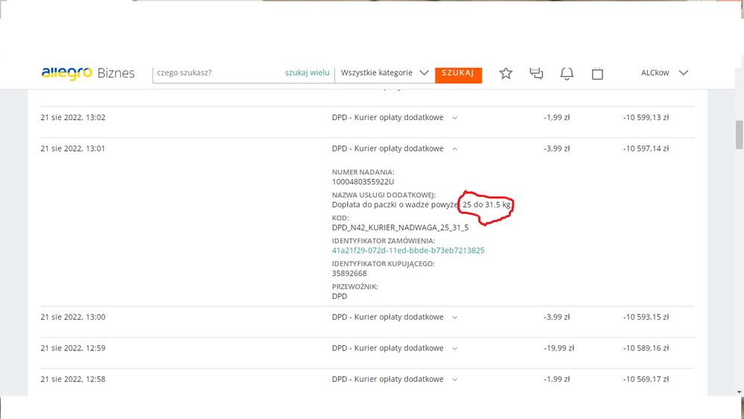Click the tracking number 1000480355922U
The height and width of the screenshot is (419, 744).
[363, 182]
